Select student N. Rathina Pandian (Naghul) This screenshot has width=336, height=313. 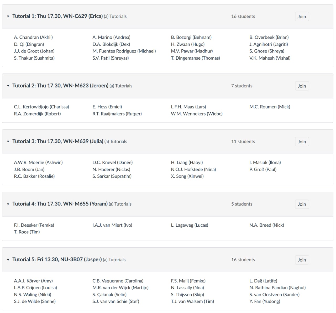tap(277, 288)
